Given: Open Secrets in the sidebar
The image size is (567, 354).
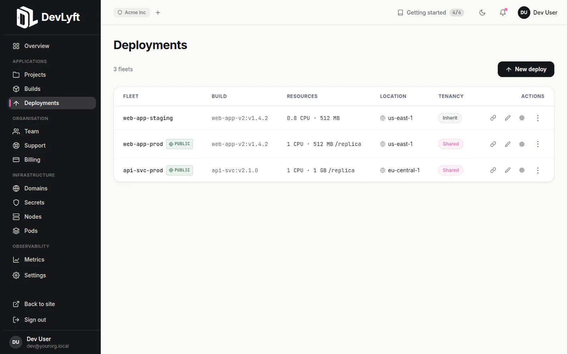Looking at the screenshot, I should click(x=52, y=202).
